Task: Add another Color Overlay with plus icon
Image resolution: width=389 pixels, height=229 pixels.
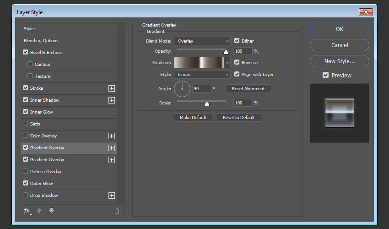Action: coord(111,136)
